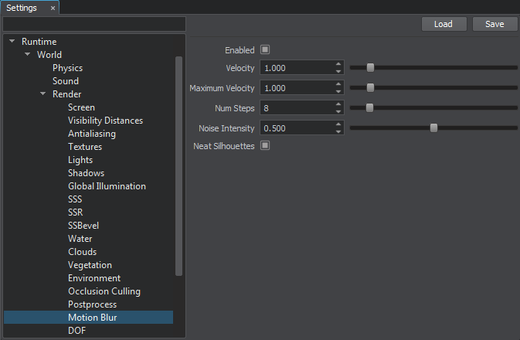
Task: Toggle the Neat Silhouettes checkbox
Action: coord(265,145)
